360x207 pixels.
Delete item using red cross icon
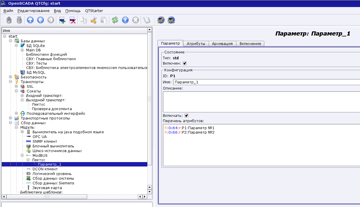click(x=72, y=20)
